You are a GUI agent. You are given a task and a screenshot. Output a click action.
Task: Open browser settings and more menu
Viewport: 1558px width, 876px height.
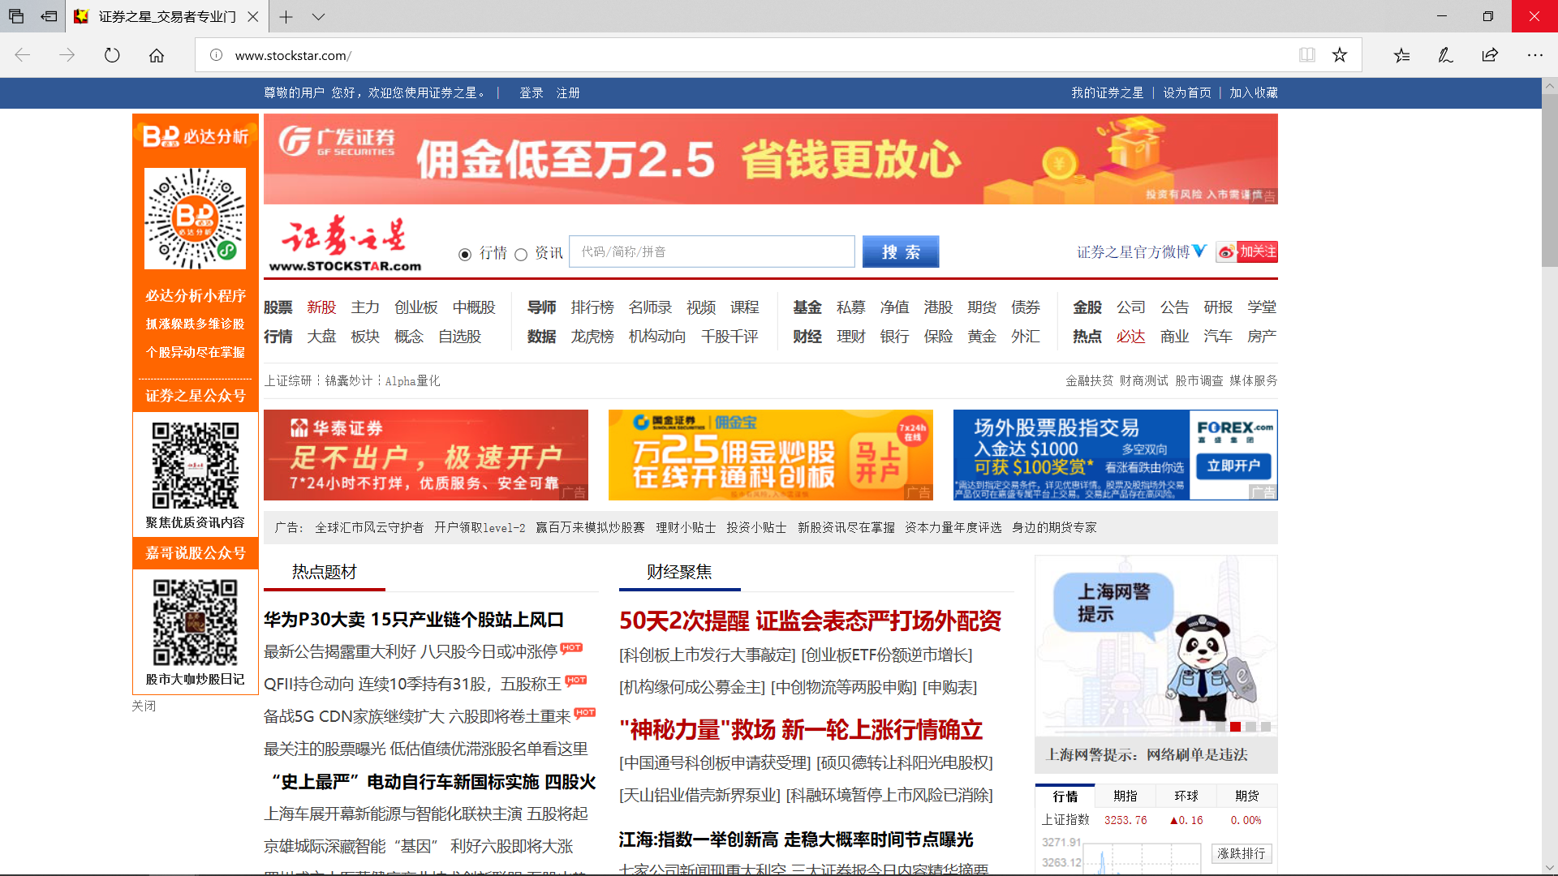click(1535, 55)
